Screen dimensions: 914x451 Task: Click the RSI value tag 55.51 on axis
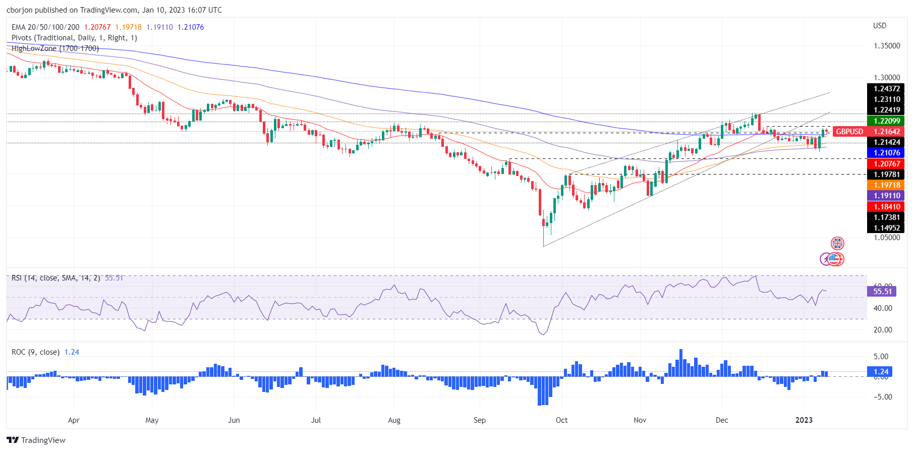coord(882,291)
